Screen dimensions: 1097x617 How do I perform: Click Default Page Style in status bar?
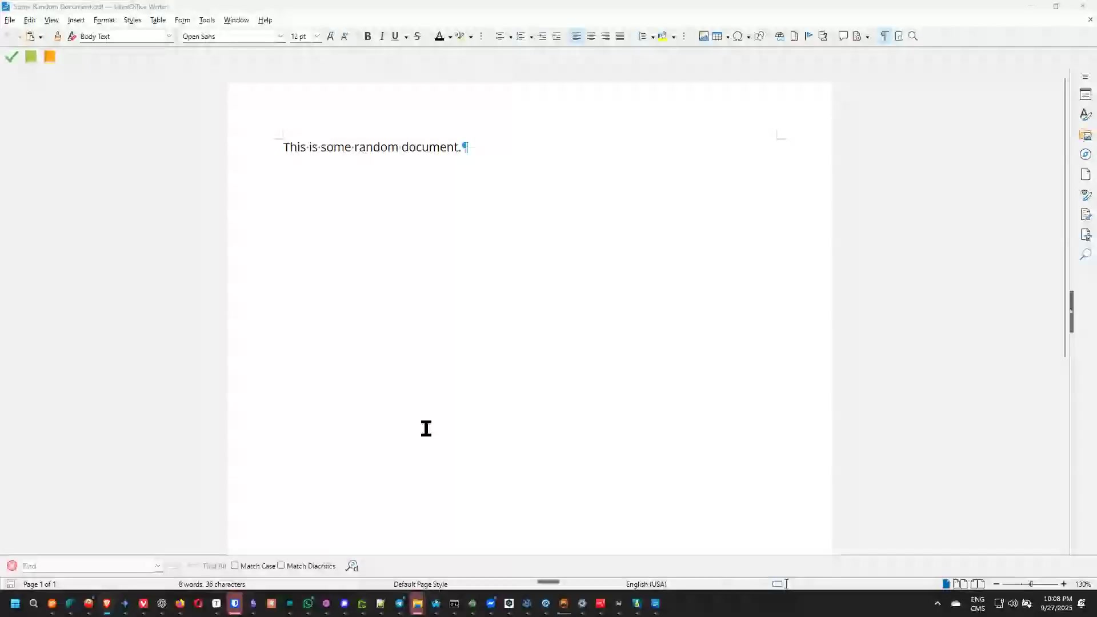coord(420,584)
